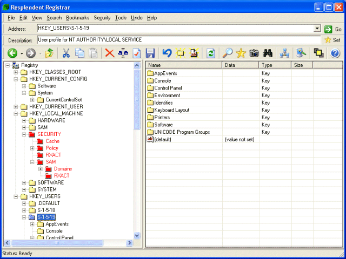The image size is (346, 259).
Task: Click the Copy icon in toolbar
Action: pyautogui.click(x=79, y=53)
